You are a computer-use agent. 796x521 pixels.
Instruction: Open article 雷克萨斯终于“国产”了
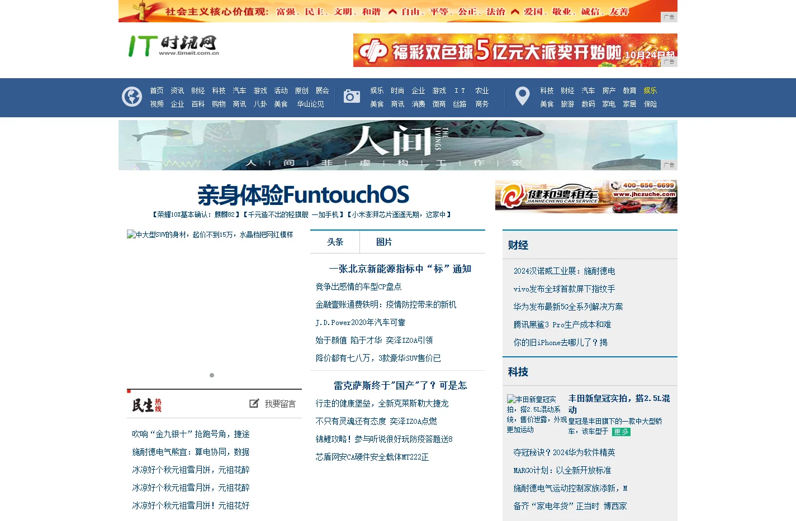(x=400, y=385)
